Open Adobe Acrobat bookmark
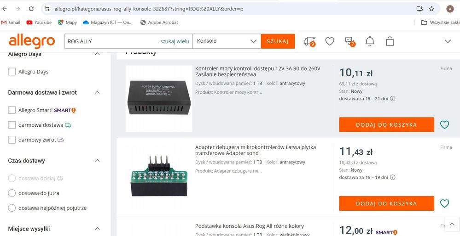The width and height of the screenshot is (460, 236). coord(159,22)
